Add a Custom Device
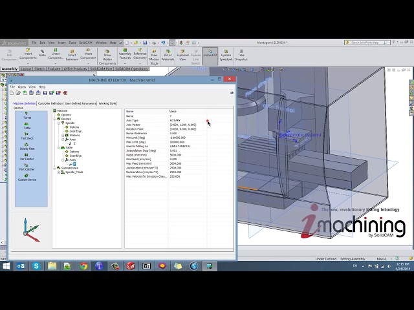 pos(27,178)
